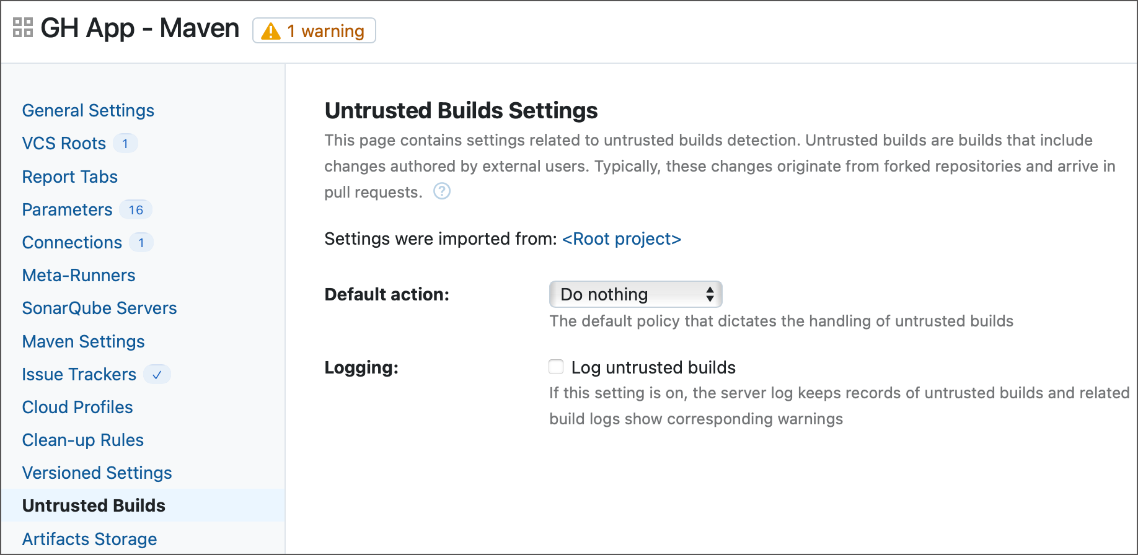This screenshot has height=555, width=1138.
Task: Open the help question mark icon
Action: pyautogui.click(x=442, y=191)
